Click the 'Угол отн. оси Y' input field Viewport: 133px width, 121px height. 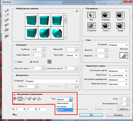pyautogui.click(x=69, y=68)
